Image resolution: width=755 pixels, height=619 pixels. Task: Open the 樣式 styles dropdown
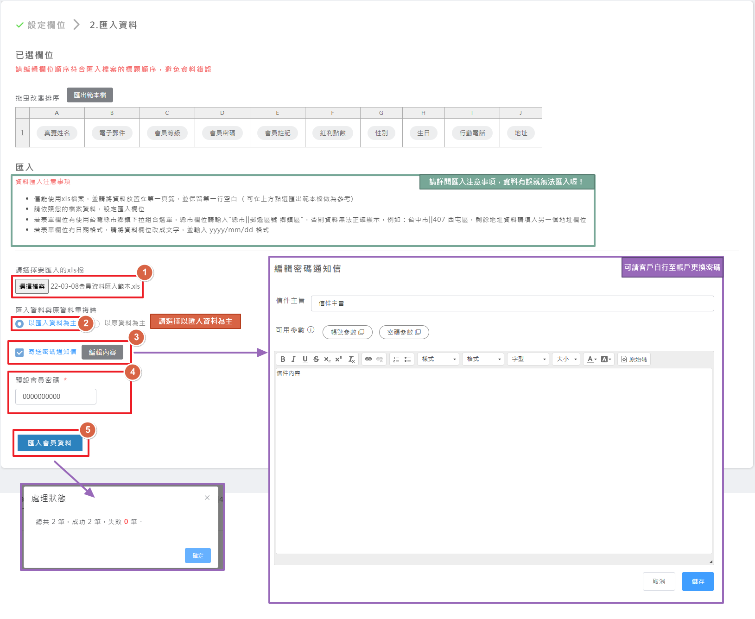point(438,359)
